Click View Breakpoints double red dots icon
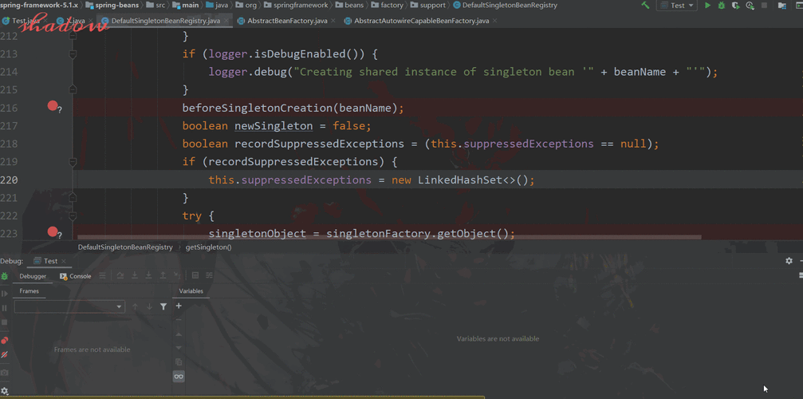Image resolution: width=803 pixels, height=399 pixels. 5,340
